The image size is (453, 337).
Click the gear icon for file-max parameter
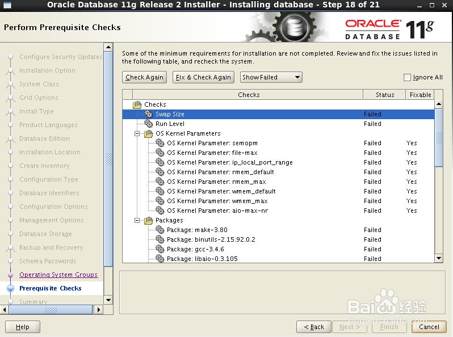[160, 153]
